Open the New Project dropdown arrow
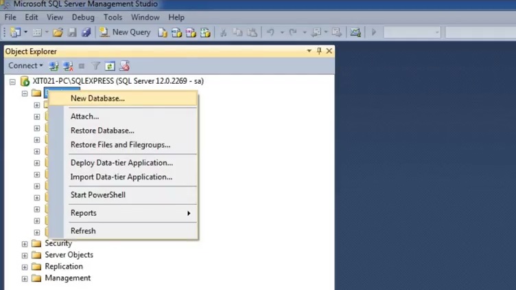 pyautogui.click(x=25, y=32)
